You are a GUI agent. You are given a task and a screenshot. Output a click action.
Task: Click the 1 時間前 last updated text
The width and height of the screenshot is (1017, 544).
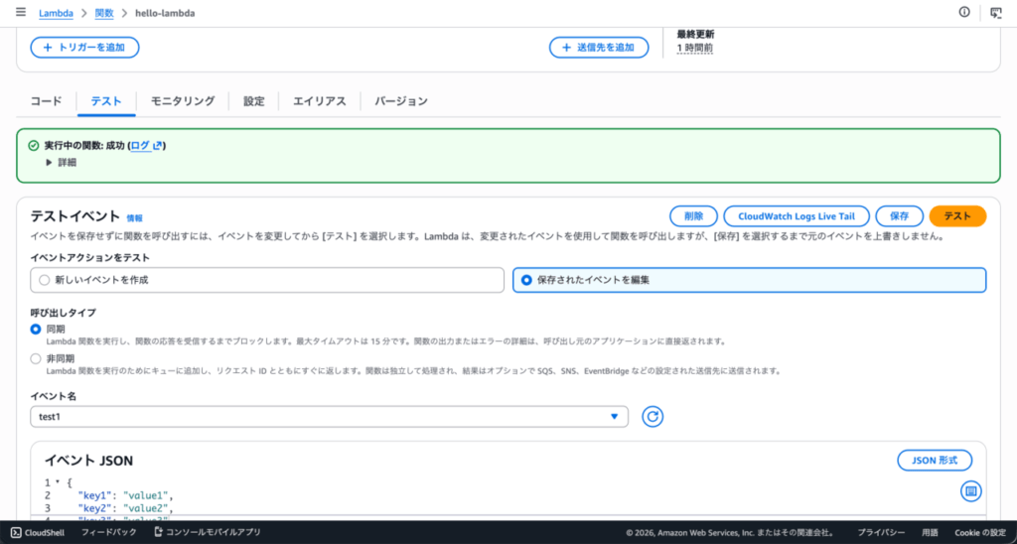click(x=695, y=48)
